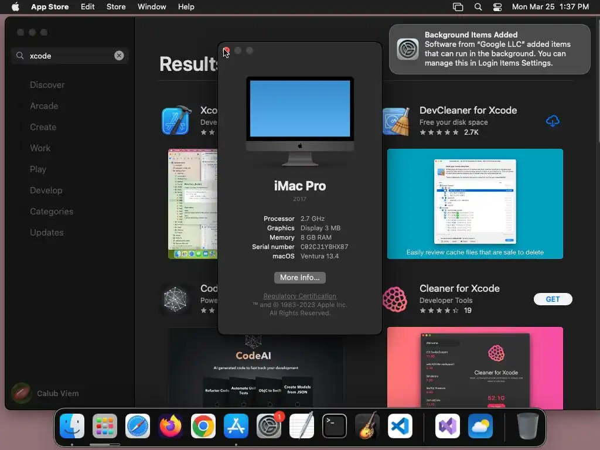
Task: Click the Background Items Added notification
Action: [x=490, y=49]
